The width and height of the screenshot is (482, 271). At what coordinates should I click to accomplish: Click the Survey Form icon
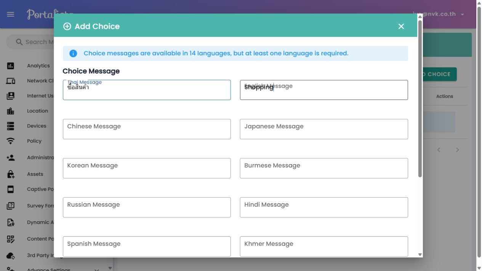11,206
